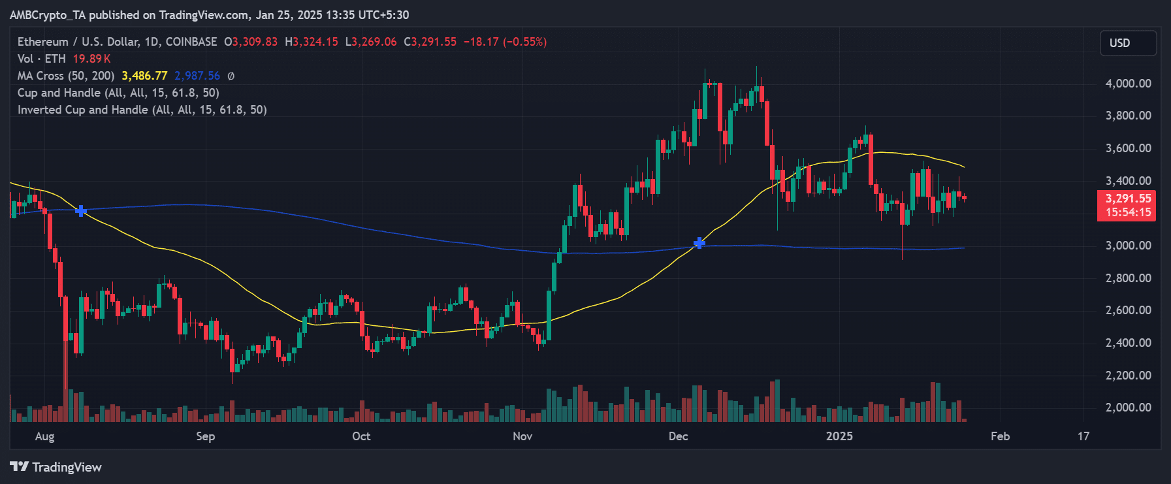Select the Ethereum / U.S. Dollar symbol title
Viewport: 1171px width, 484px height.
pos(117,42)
